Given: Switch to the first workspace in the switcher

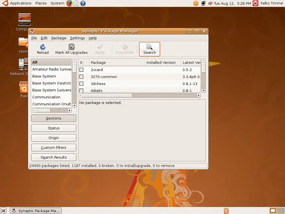Looking at the screenshot, I should pos(273,210).
